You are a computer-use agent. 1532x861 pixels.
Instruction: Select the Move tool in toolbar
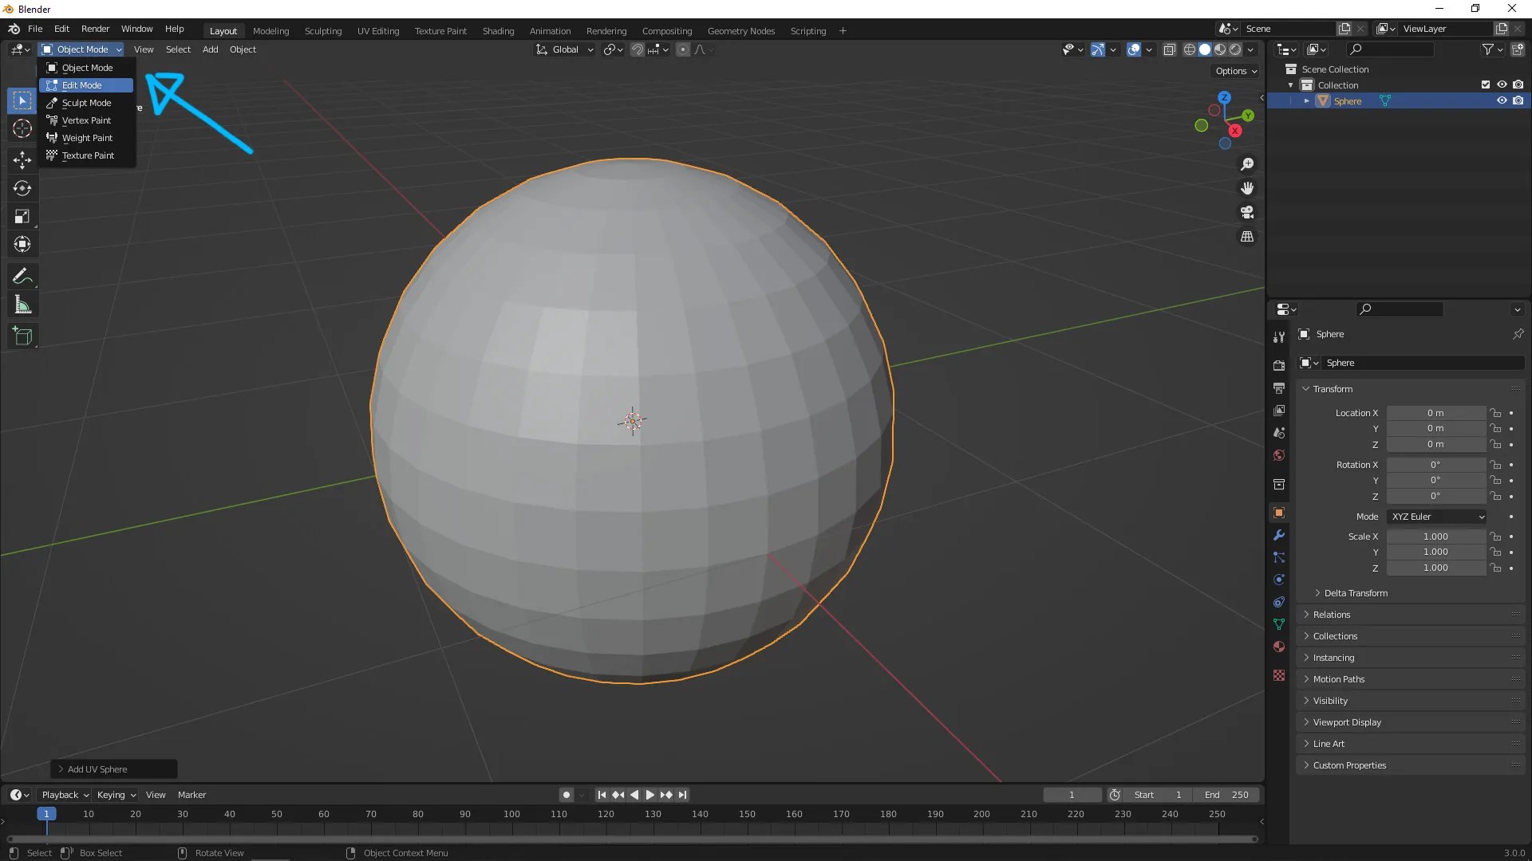coord(22,159)
